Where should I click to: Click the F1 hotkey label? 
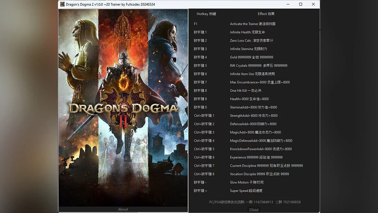196,24
